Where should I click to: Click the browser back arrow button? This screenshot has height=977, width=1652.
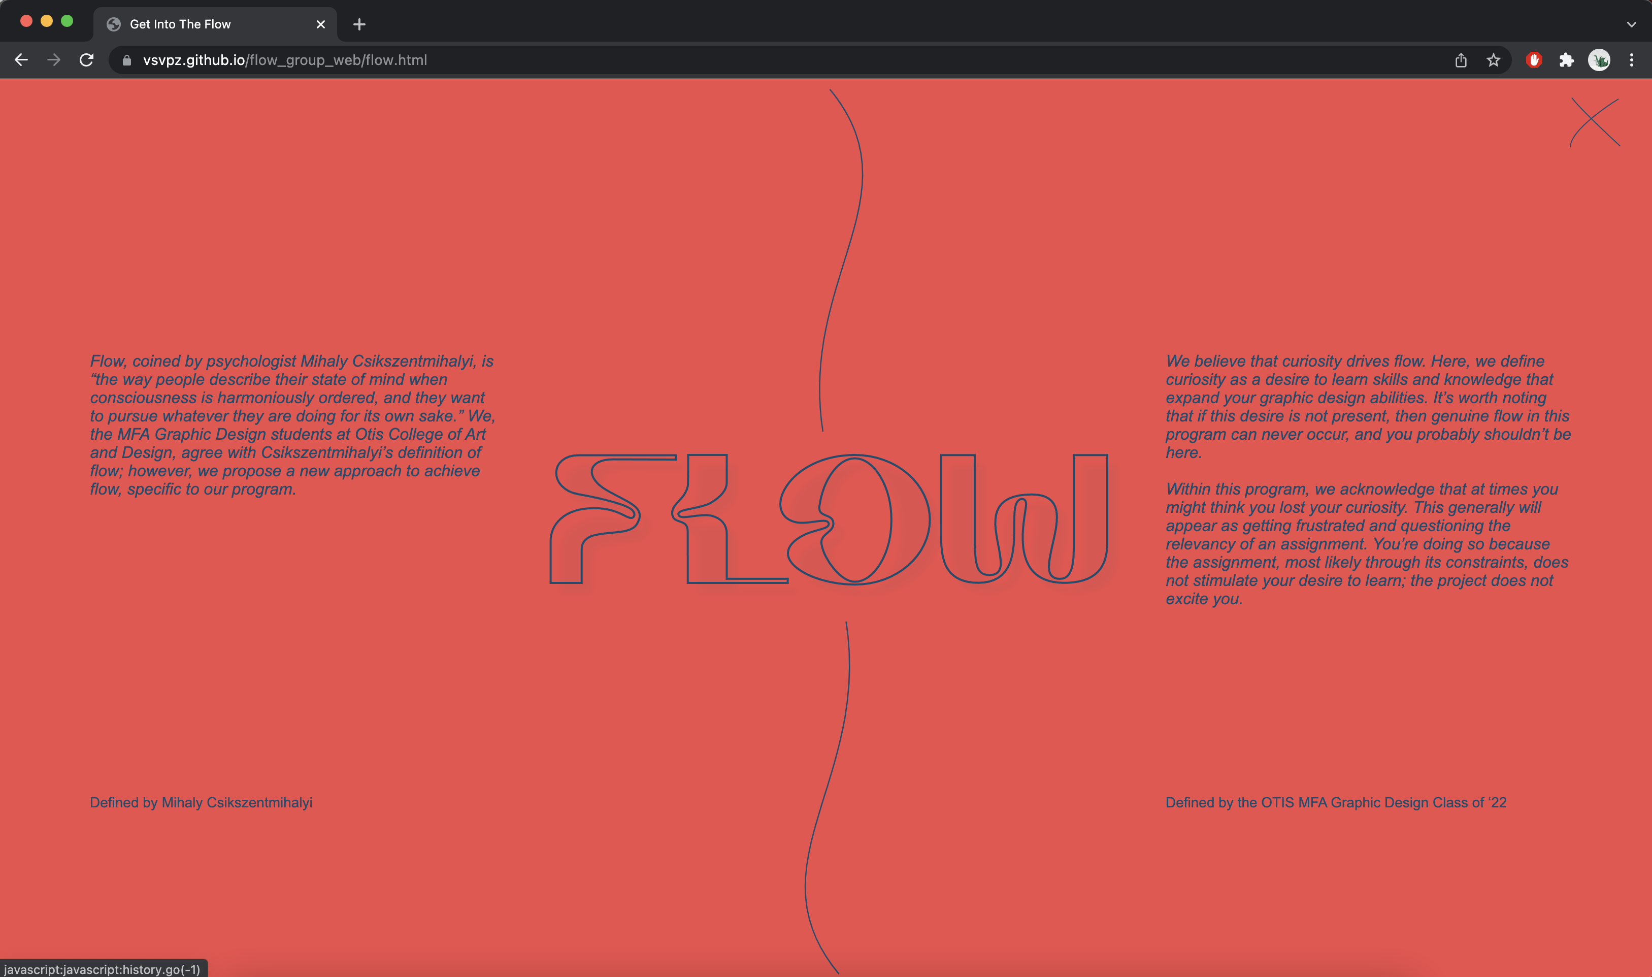[x=21, y=60]
